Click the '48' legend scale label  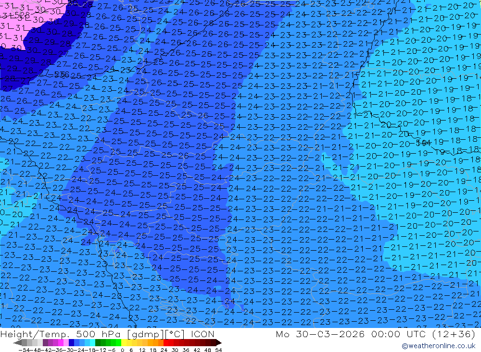tap(208, 350)
